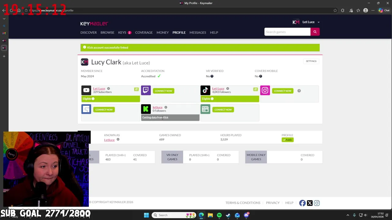Open Terms & Conditions footer link
This screenshot has height=220, width=392.
click(243, 203)
